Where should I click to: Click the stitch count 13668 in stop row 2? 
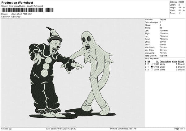pos(156,67)
